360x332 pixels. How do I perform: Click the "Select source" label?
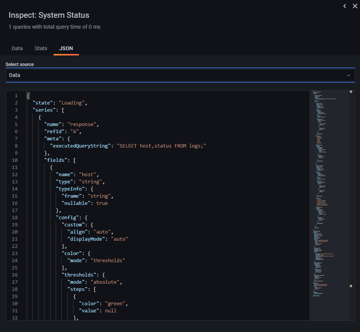pos(20,65)
